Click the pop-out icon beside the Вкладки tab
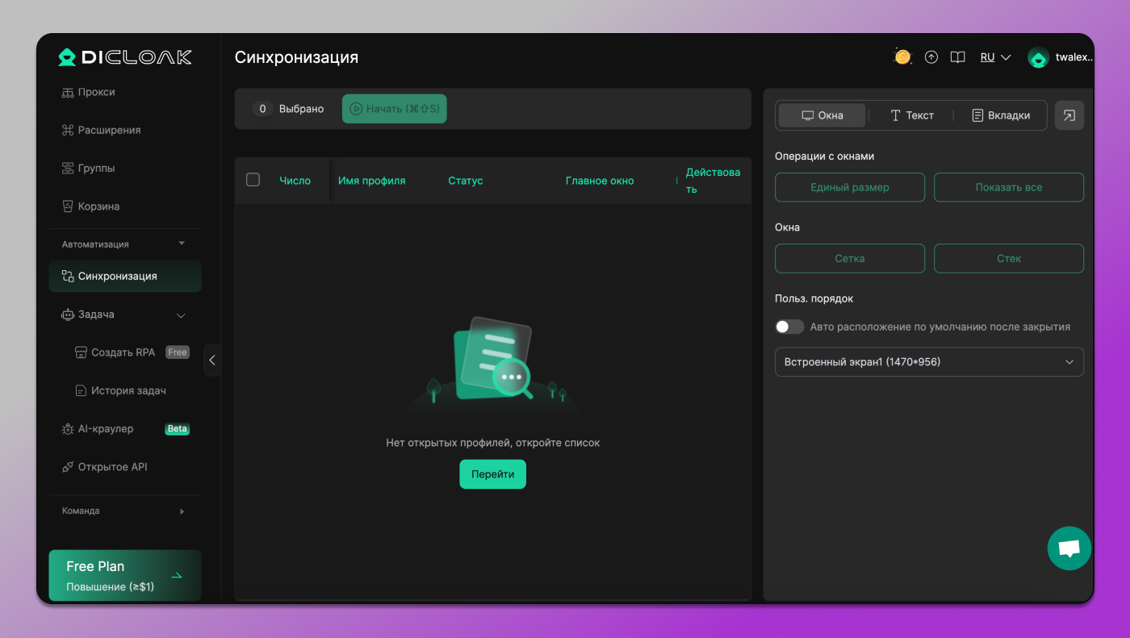 click(x=1069, y=115)
